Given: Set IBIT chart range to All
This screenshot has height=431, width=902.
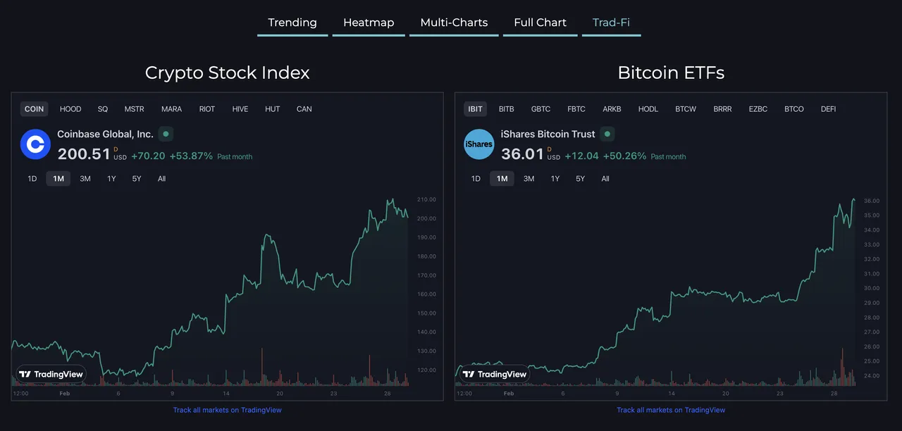Looking at the screenshot, I should [605, 179].
